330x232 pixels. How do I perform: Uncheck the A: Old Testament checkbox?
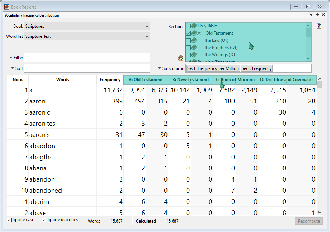pos(188,33)
